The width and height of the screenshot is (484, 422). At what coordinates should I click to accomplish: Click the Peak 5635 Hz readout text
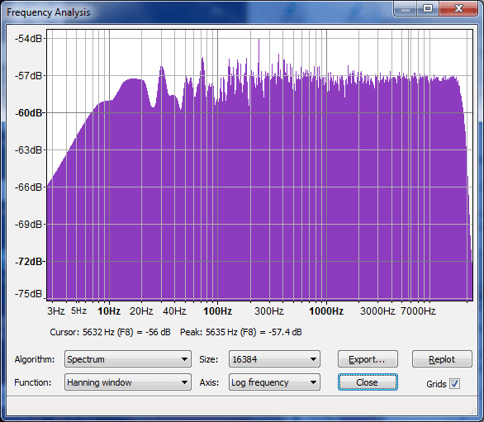pos(241,332)
